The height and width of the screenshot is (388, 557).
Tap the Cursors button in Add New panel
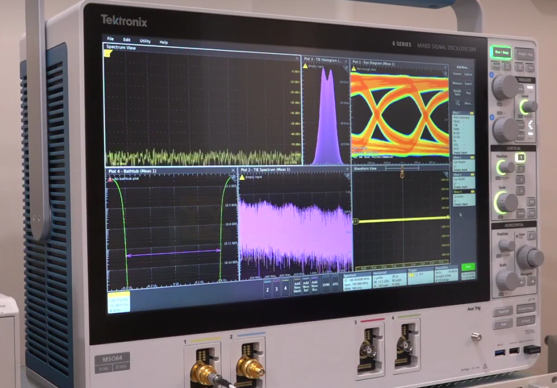coord(457,74)
